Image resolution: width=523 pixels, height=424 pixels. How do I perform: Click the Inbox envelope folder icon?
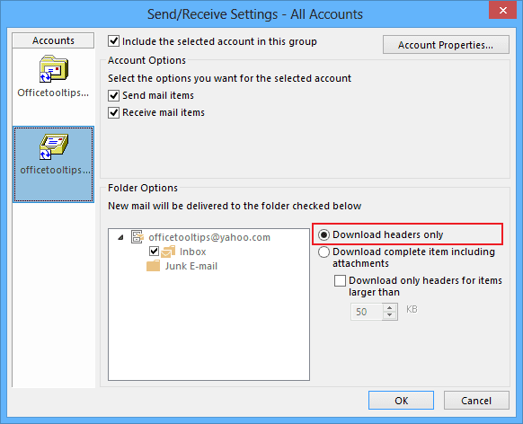click(x=168, y=252)
